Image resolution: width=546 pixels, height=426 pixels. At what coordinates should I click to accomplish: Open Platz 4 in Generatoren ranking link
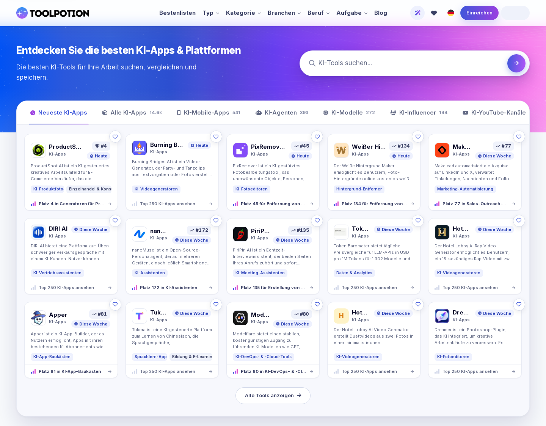tap(71, 204)
